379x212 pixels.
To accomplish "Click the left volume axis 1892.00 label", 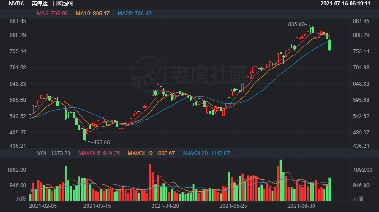I will pos(16,170).
